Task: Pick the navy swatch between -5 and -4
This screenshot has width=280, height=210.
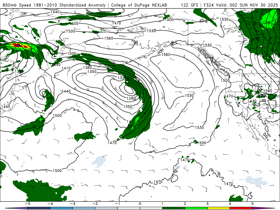Action: tap(39, 208)
